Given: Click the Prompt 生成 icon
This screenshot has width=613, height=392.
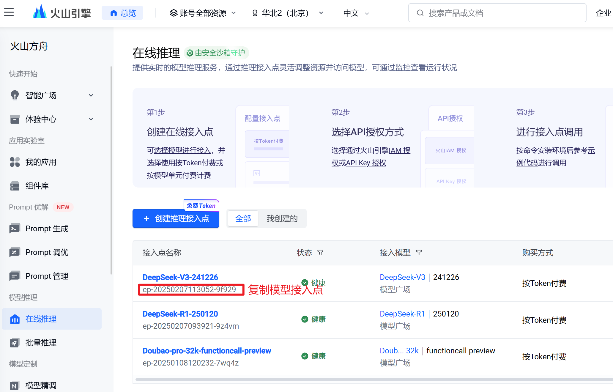Looking at the screenshot, I should 15,229.
